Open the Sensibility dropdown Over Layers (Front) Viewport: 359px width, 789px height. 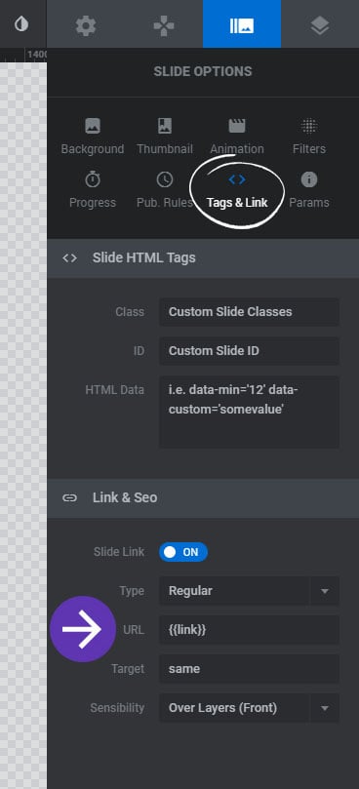point(249,708)
